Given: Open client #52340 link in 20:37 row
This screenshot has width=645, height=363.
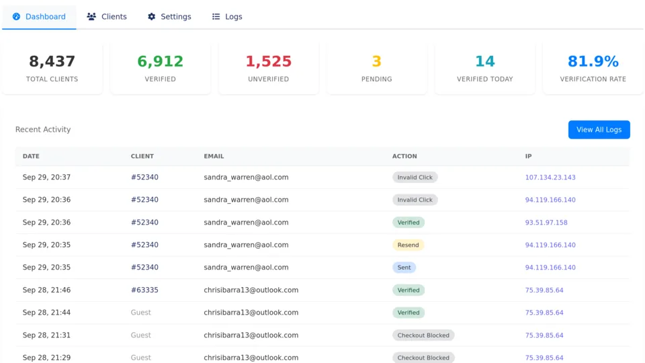Looking at the screenshot, I should [144, 177].
